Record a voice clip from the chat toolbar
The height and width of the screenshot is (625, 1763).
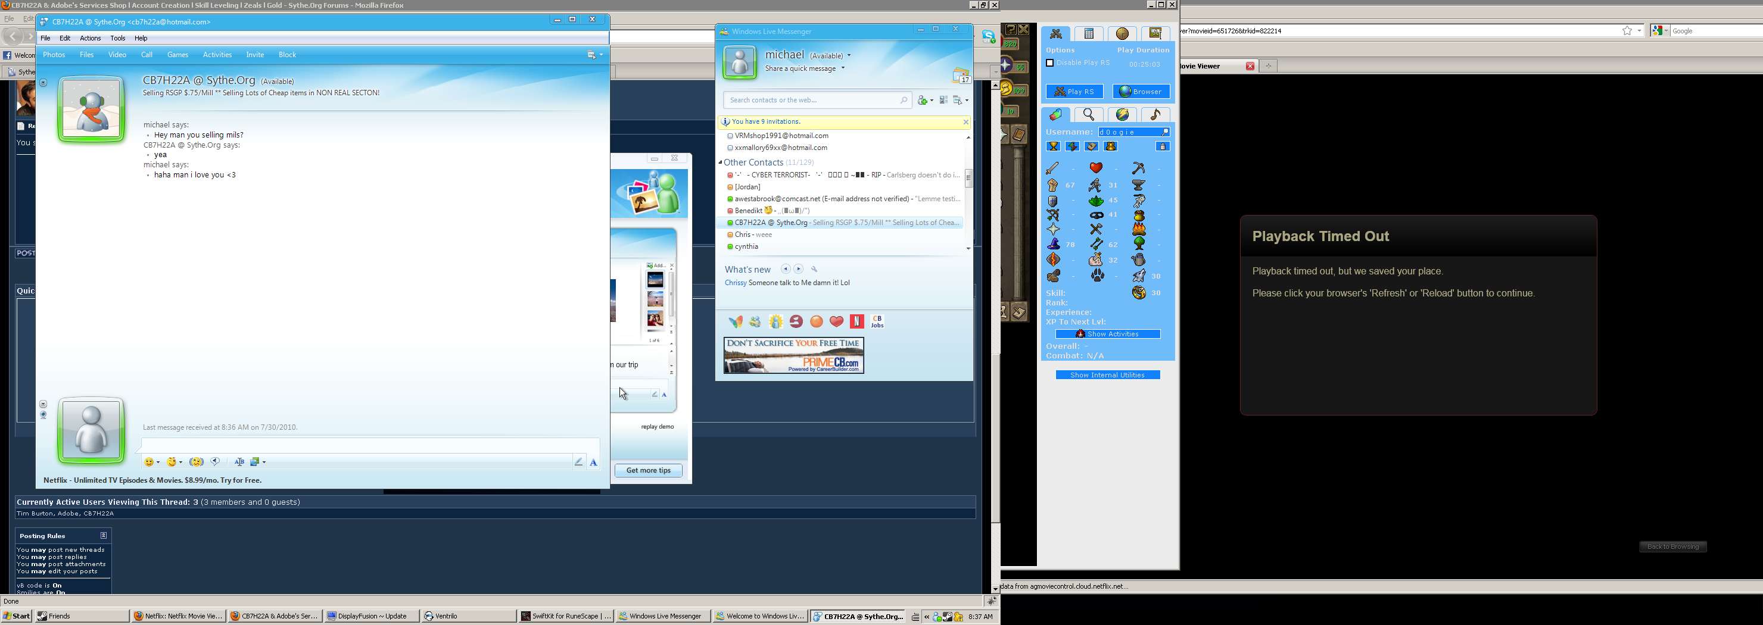(216, 462)
